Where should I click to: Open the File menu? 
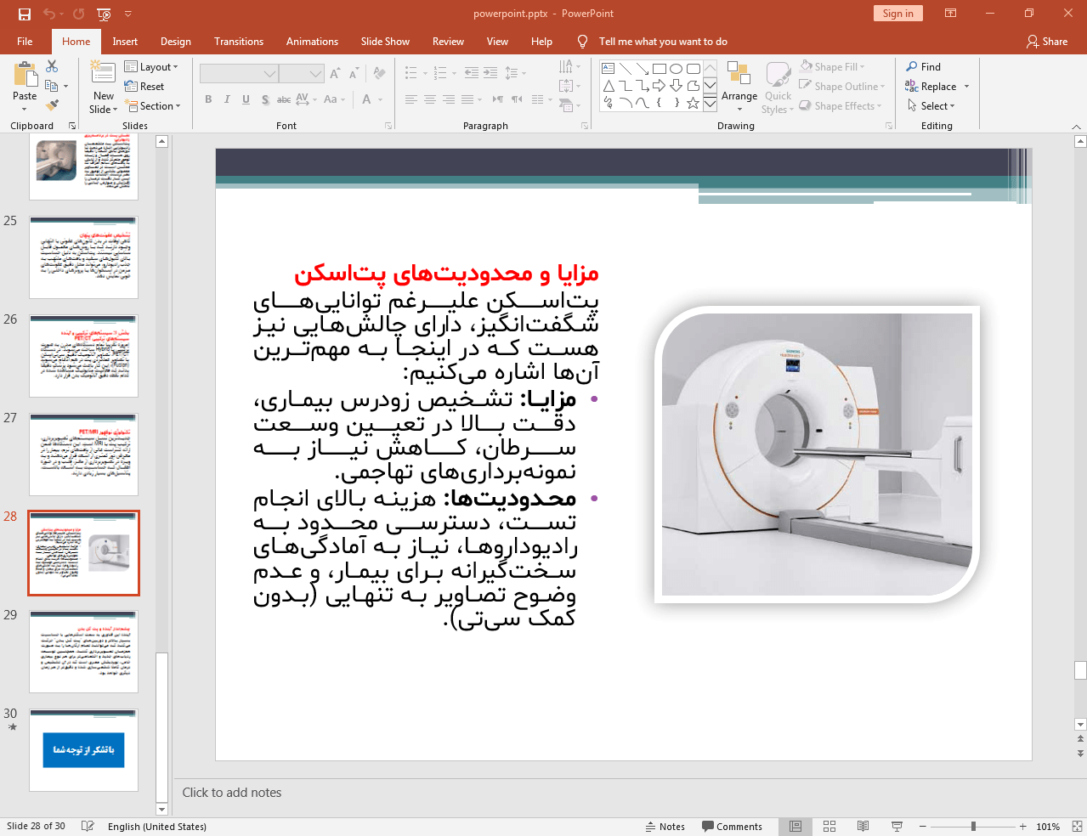tap(25, 42)
